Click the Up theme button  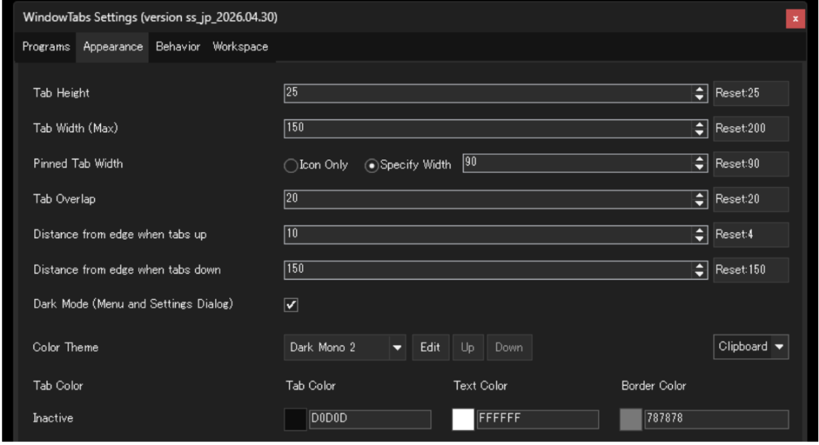click(467, 347)
